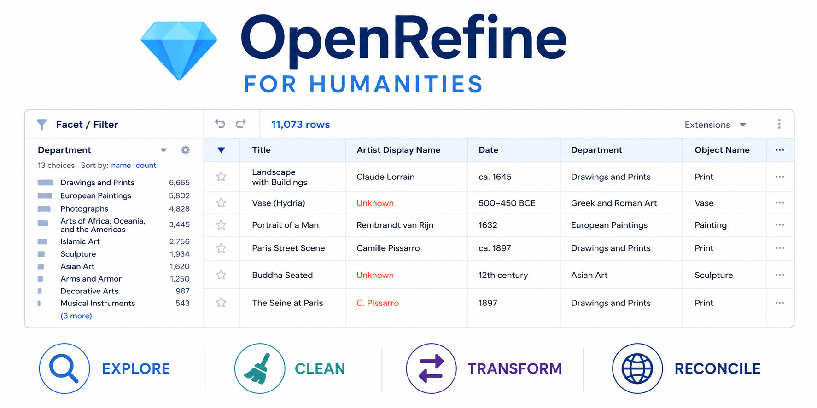Click the Clean broom icon
Viewport: 817px width, 408px height.
coord(260,368)
